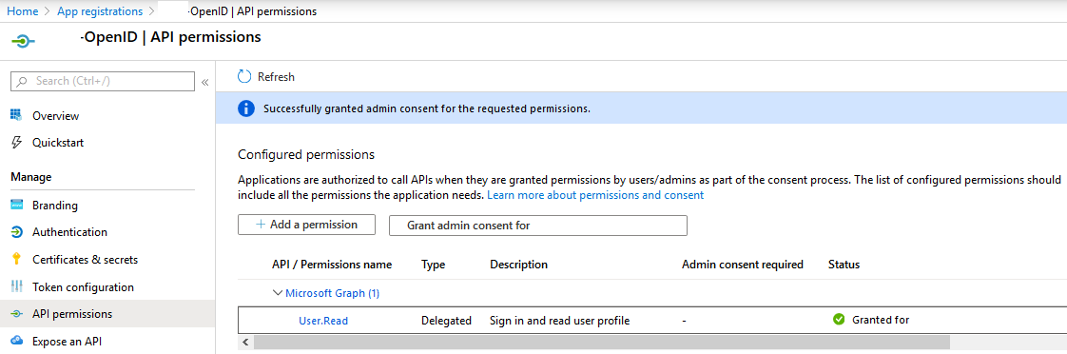Image resolution: width=1067 pixels, height=354 pixels.
Task: Open Overview in the sidebar menu
Action: tap(56, 116)
